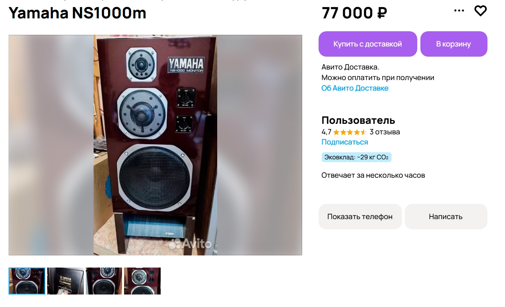Viewport: 505px width, 307px height.
Task: Select the fourth thumbnail of speaker drivers
Action: pyautogui.click(x=142, y=281)
